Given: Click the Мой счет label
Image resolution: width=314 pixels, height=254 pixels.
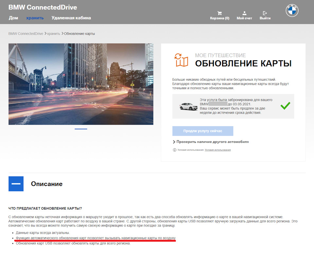Looking at the screenshot, I should tap(244, 18).
